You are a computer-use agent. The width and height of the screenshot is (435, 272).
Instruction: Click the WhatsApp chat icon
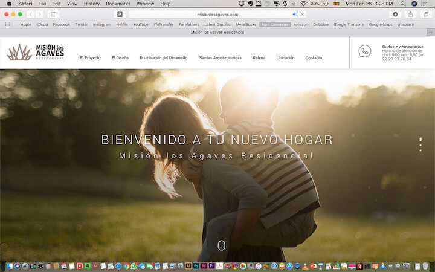point(365,51)
